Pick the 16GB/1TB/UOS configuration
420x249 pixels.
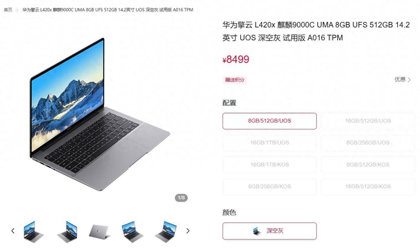tap(270, 143)
